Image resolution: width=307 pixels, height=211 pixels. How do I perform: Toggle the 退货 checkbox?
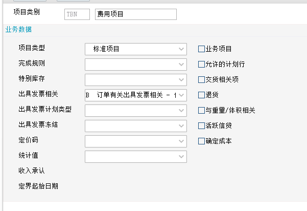tap(201, 95)
